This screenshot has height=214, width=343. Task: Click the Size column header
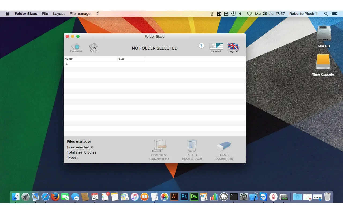[122, 59]
